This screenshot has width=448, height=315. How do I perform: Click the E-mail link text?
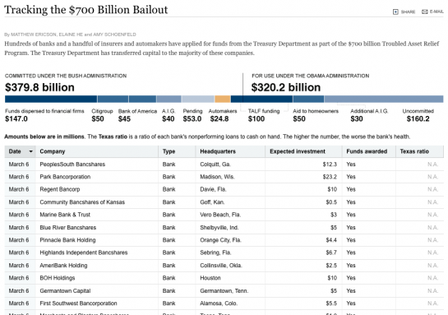pyautogui.click(x=436, y=12)
